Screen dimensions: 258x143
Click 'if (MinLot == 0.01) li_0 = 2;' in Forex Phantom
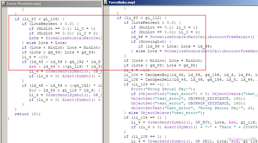click(63, 33)
